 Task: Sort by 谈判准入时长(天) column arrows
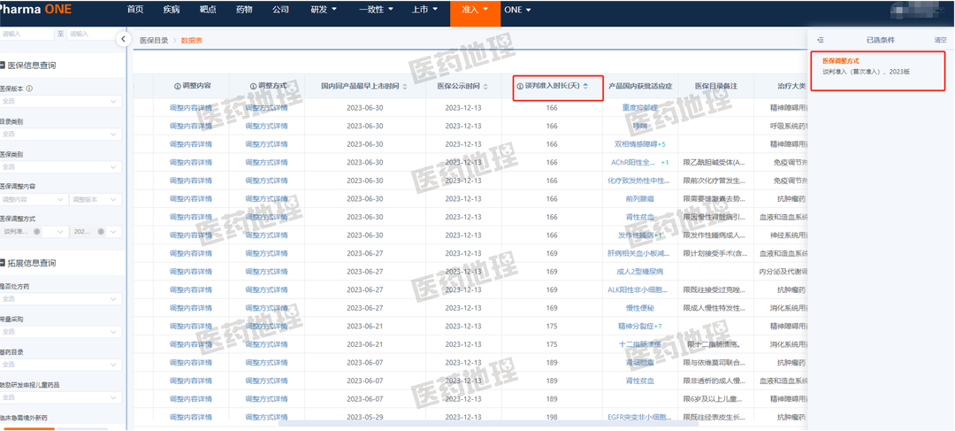coord(585,87)
